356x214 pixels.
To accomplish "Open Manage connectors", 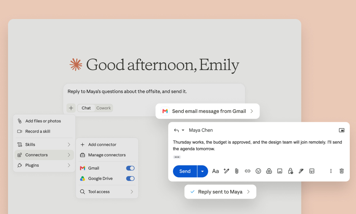I will click(x=107, y=155).
